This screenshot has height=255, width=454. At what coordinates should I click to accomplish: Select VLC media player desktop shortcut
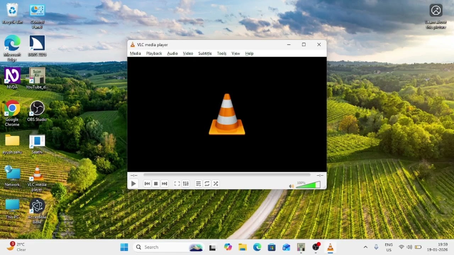[x=37, y=179]
